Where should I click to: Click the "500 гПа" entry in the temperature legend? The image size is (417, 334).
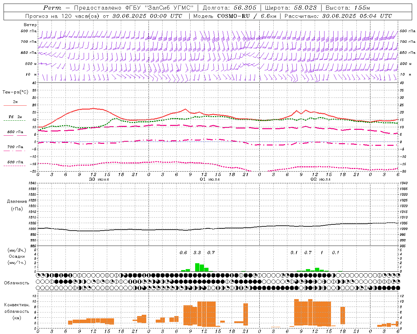(x=15, y=162)
